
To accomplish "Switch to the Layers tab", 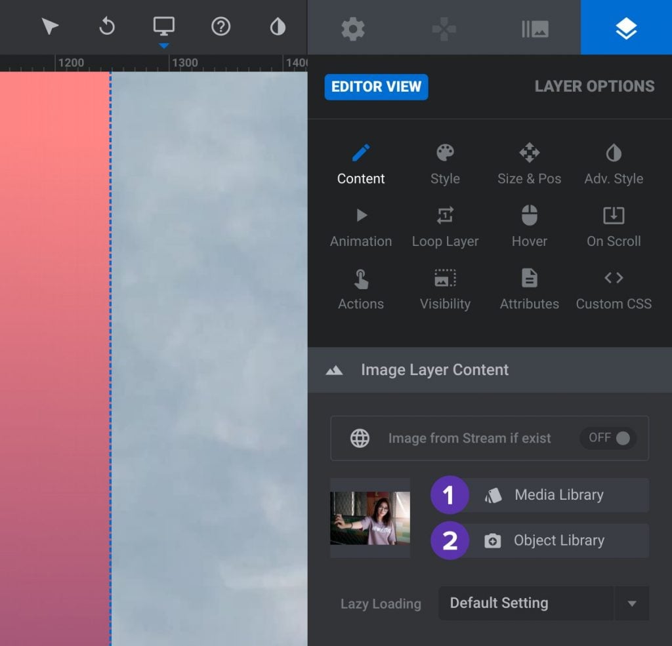I will point(626,27).
